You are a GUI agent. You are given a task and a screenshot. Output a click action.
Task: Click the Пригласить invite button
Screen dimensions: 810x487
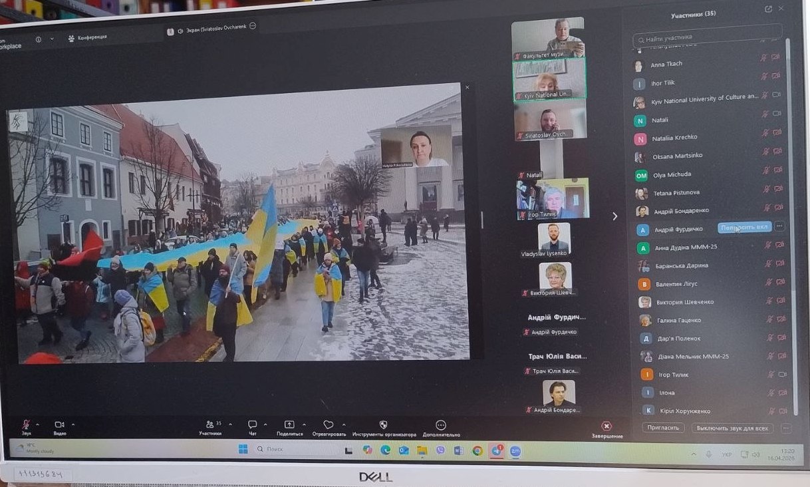coord(663,428)
